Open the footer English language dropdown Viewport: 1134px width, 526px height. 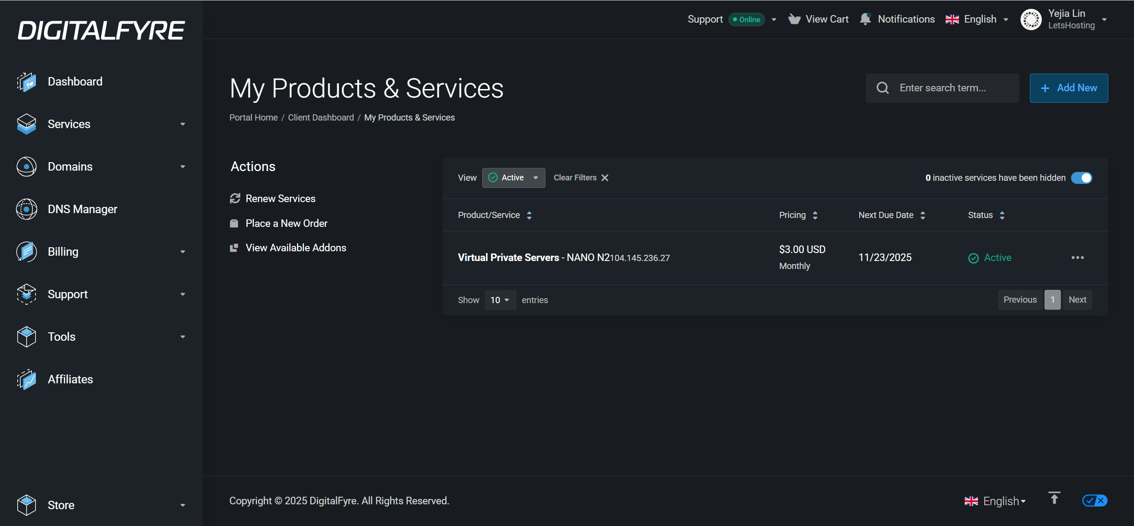[x=995, y=501]
